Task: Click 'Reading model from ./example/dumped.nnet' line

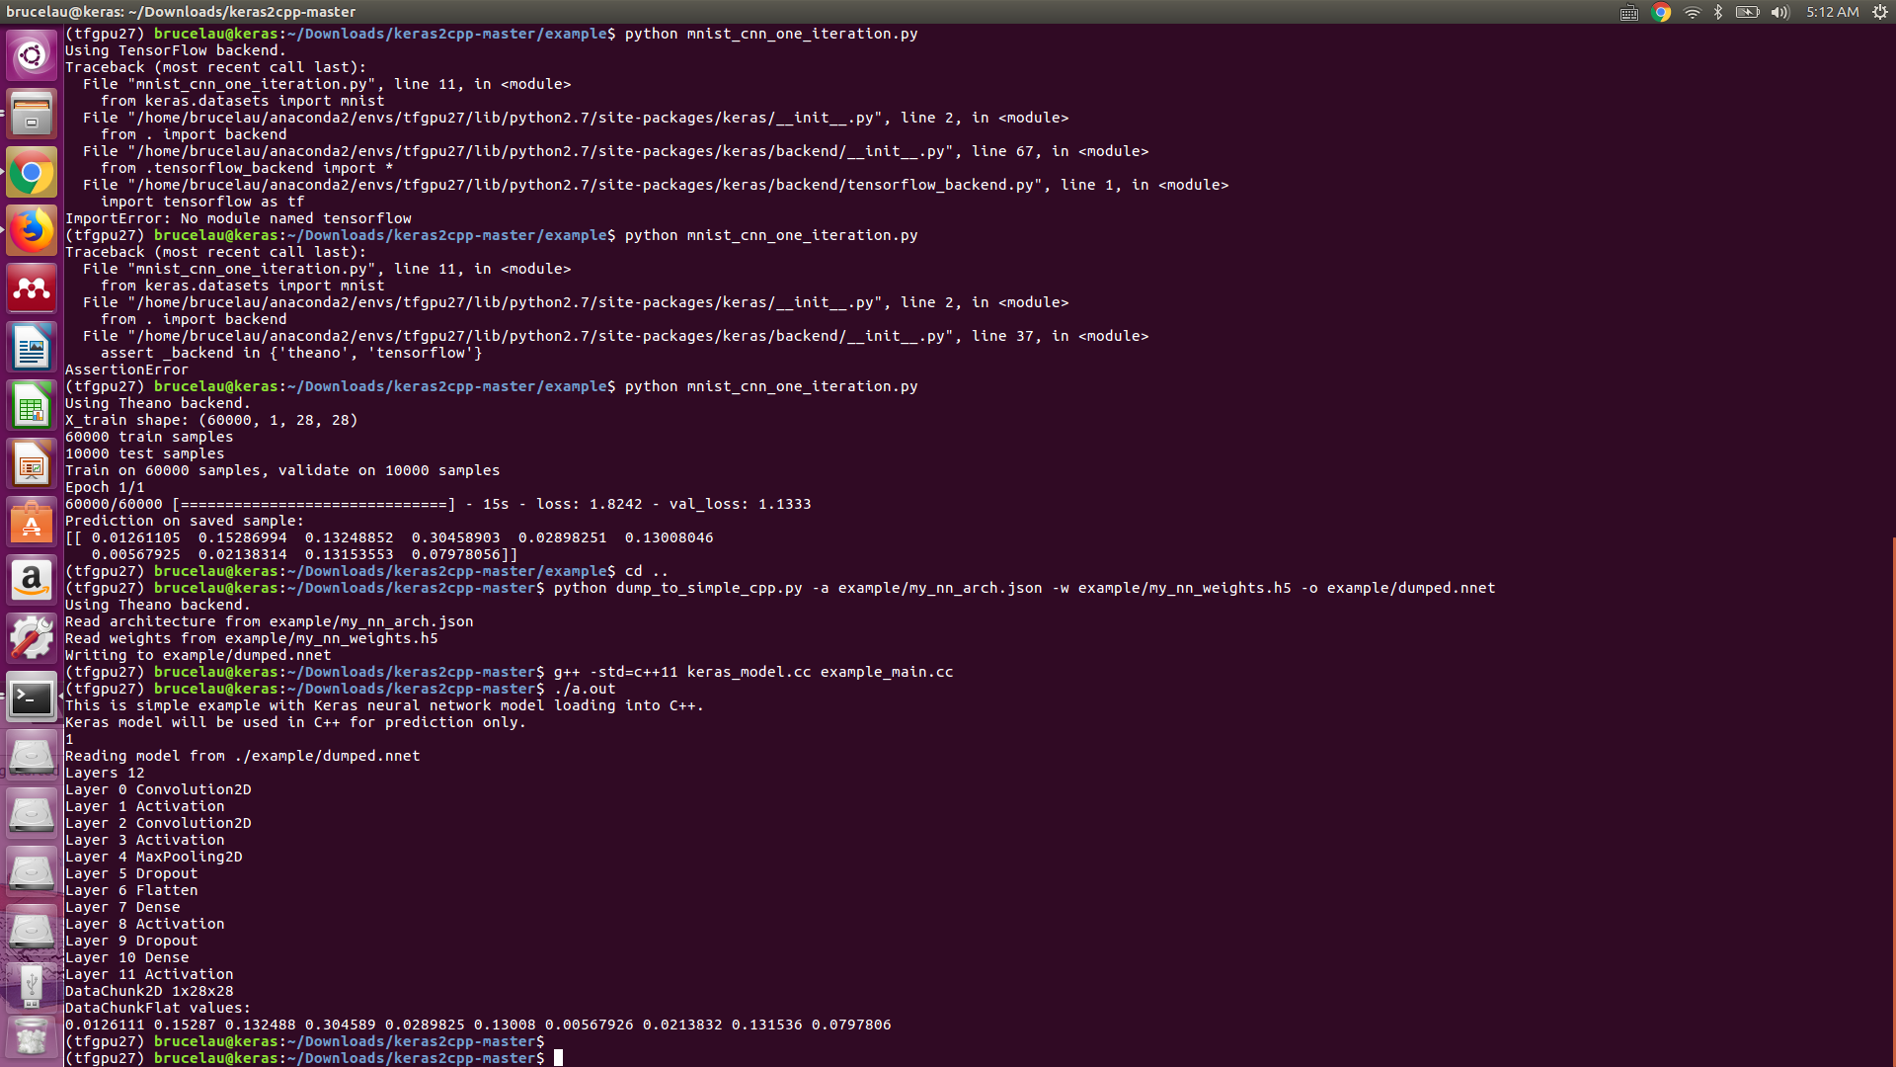Action: point(242,756)
